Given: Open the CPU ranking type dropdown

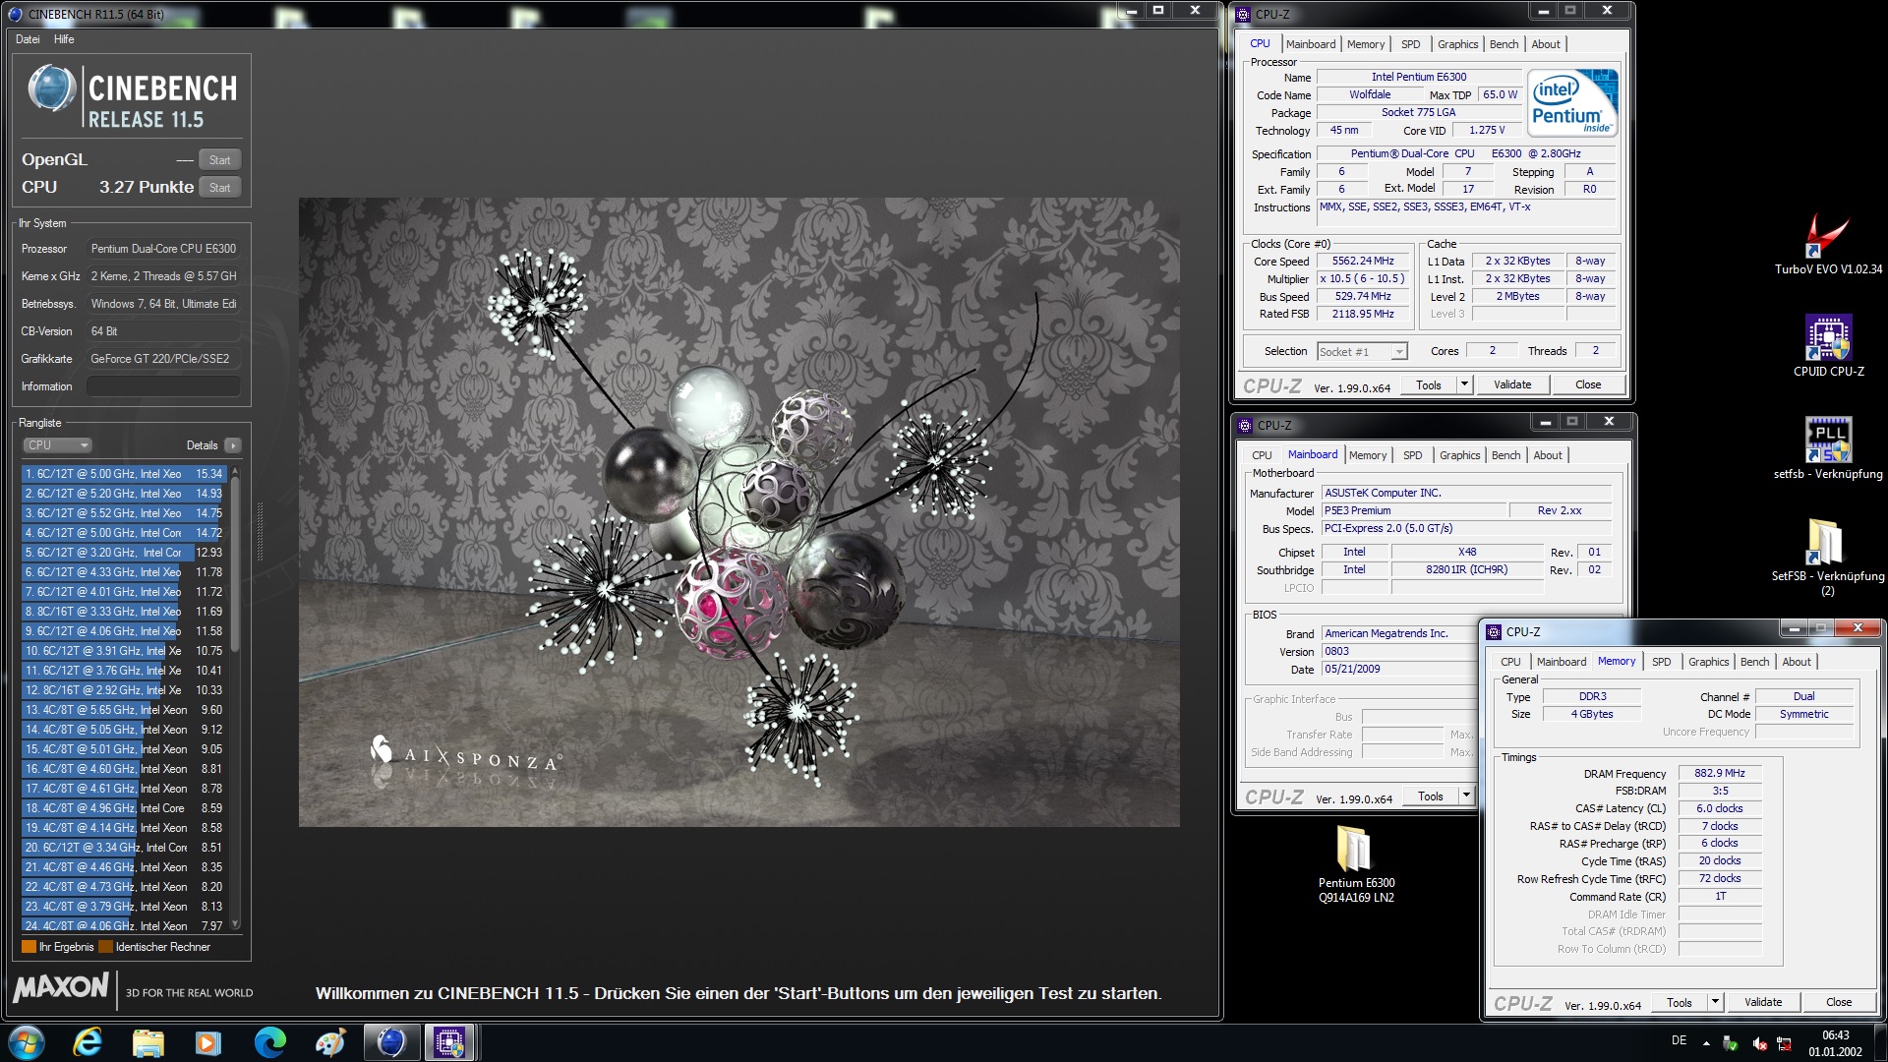Looking at the screenshot, I should (57, 445).
